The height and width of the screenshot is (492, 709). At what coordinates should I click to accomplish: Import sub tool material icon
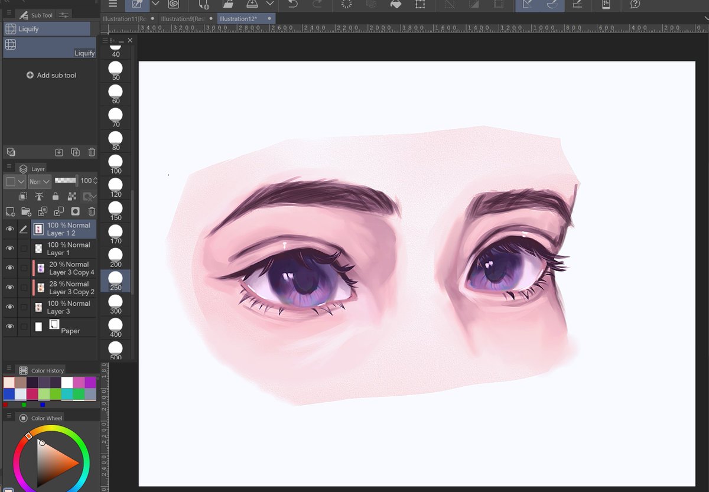[x=58, y=152]
